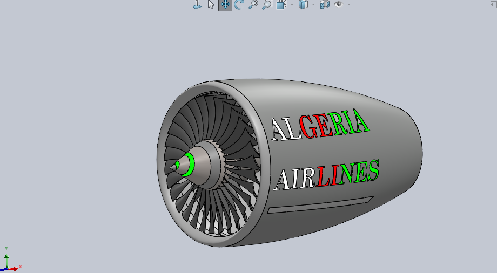
Task: Expand the View Orientation dropdown arrow
Action: 292,4
